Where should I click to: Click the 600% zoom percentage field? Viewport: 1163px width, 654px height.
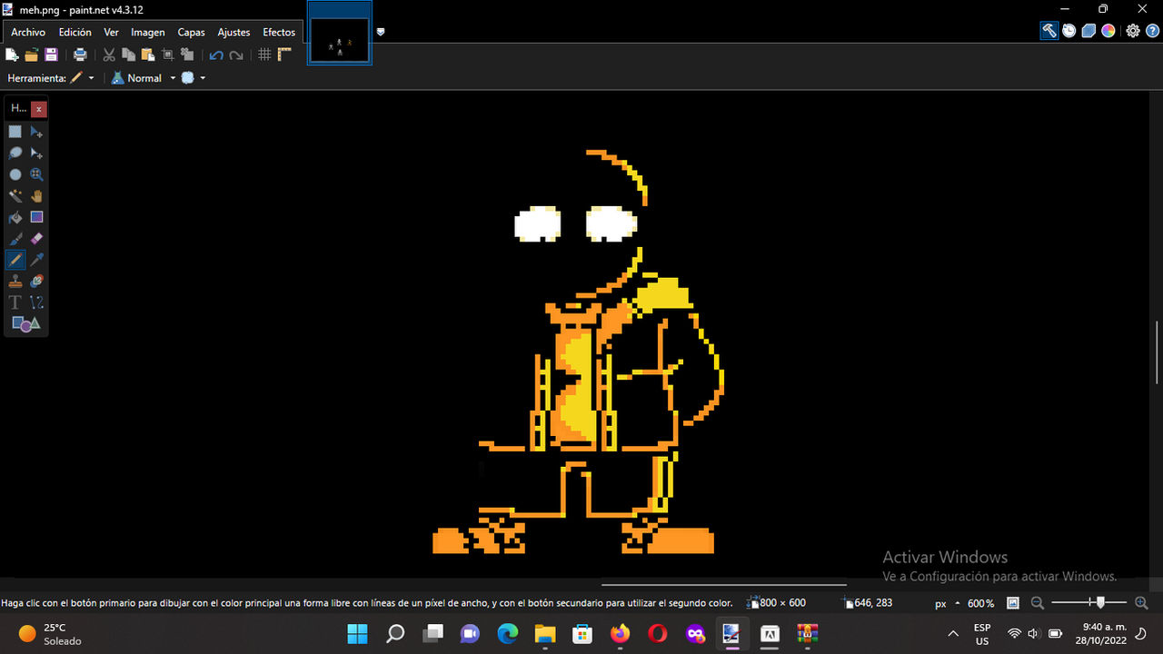coord(981,603)
